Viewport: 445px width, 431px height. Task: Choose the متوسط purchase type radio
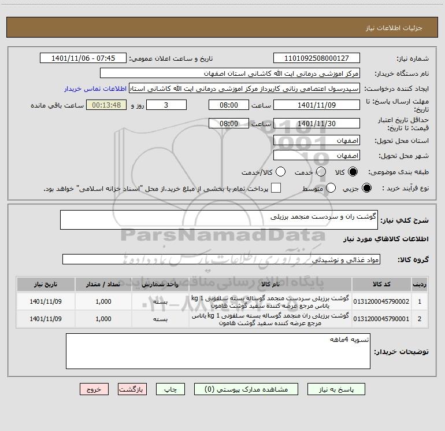(331, 188)
